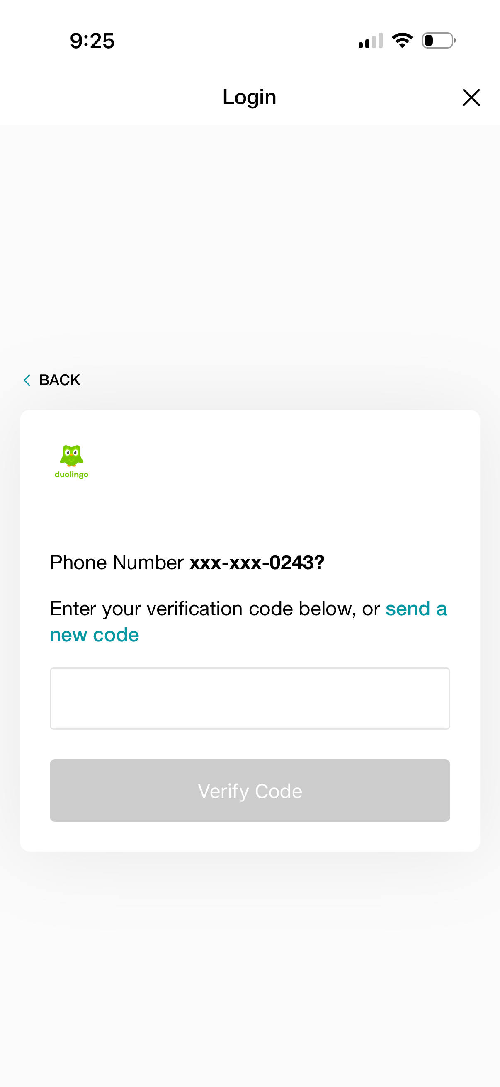Tap the blank gray area below the card
The image size is (500, 1087).
click(x=250, y=971)
